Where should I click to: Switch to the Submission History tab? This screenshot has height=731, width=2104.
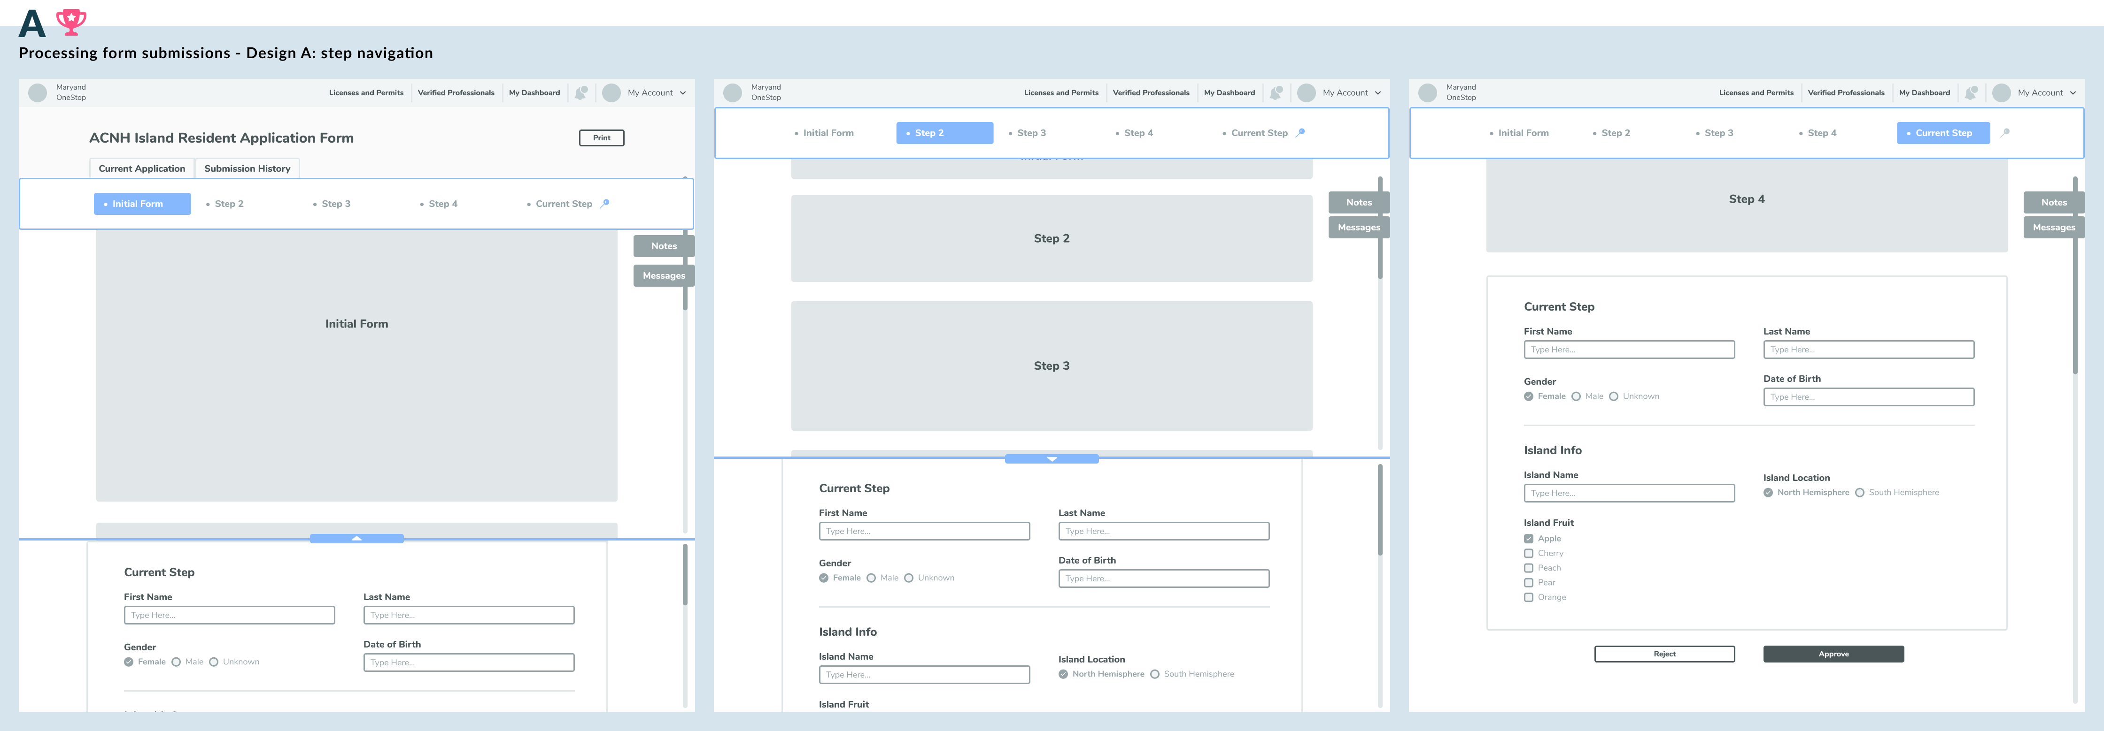248,169
